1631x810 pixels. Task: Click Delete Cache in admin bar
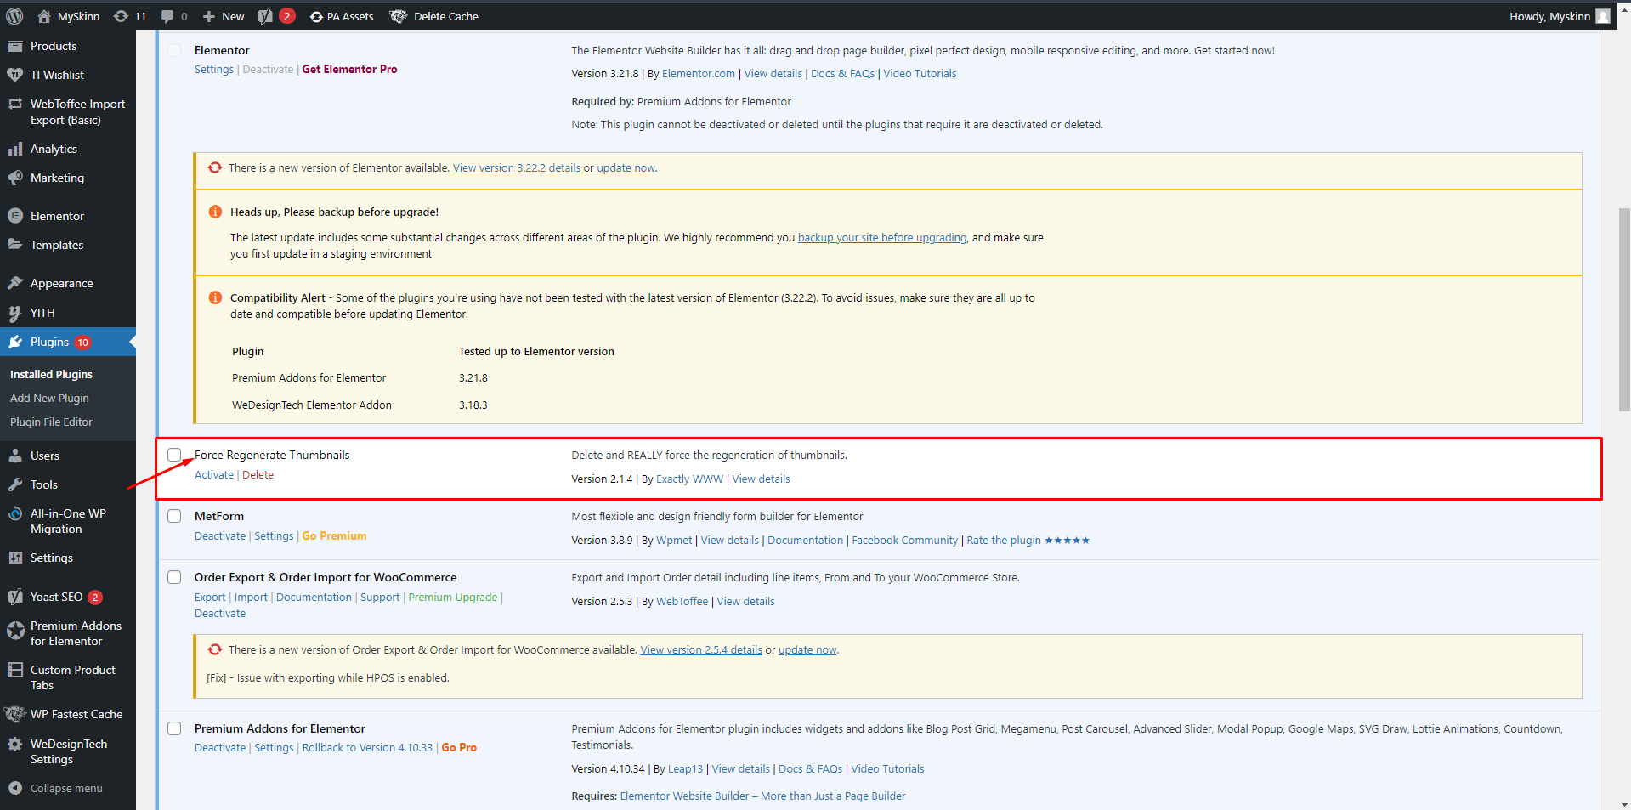click(x=434, y=16)
